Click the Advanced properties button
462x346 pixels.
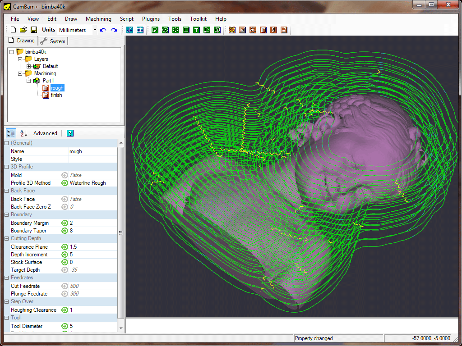click(45, 133)
